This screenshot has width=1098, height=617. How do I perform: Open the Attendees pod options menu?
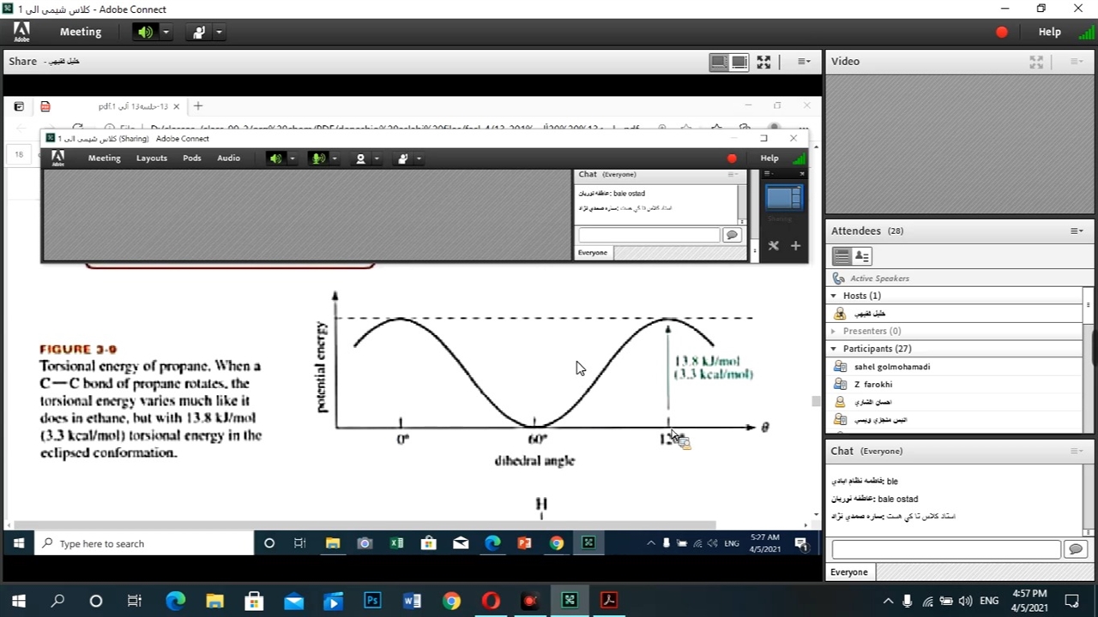click(1077, 231)
